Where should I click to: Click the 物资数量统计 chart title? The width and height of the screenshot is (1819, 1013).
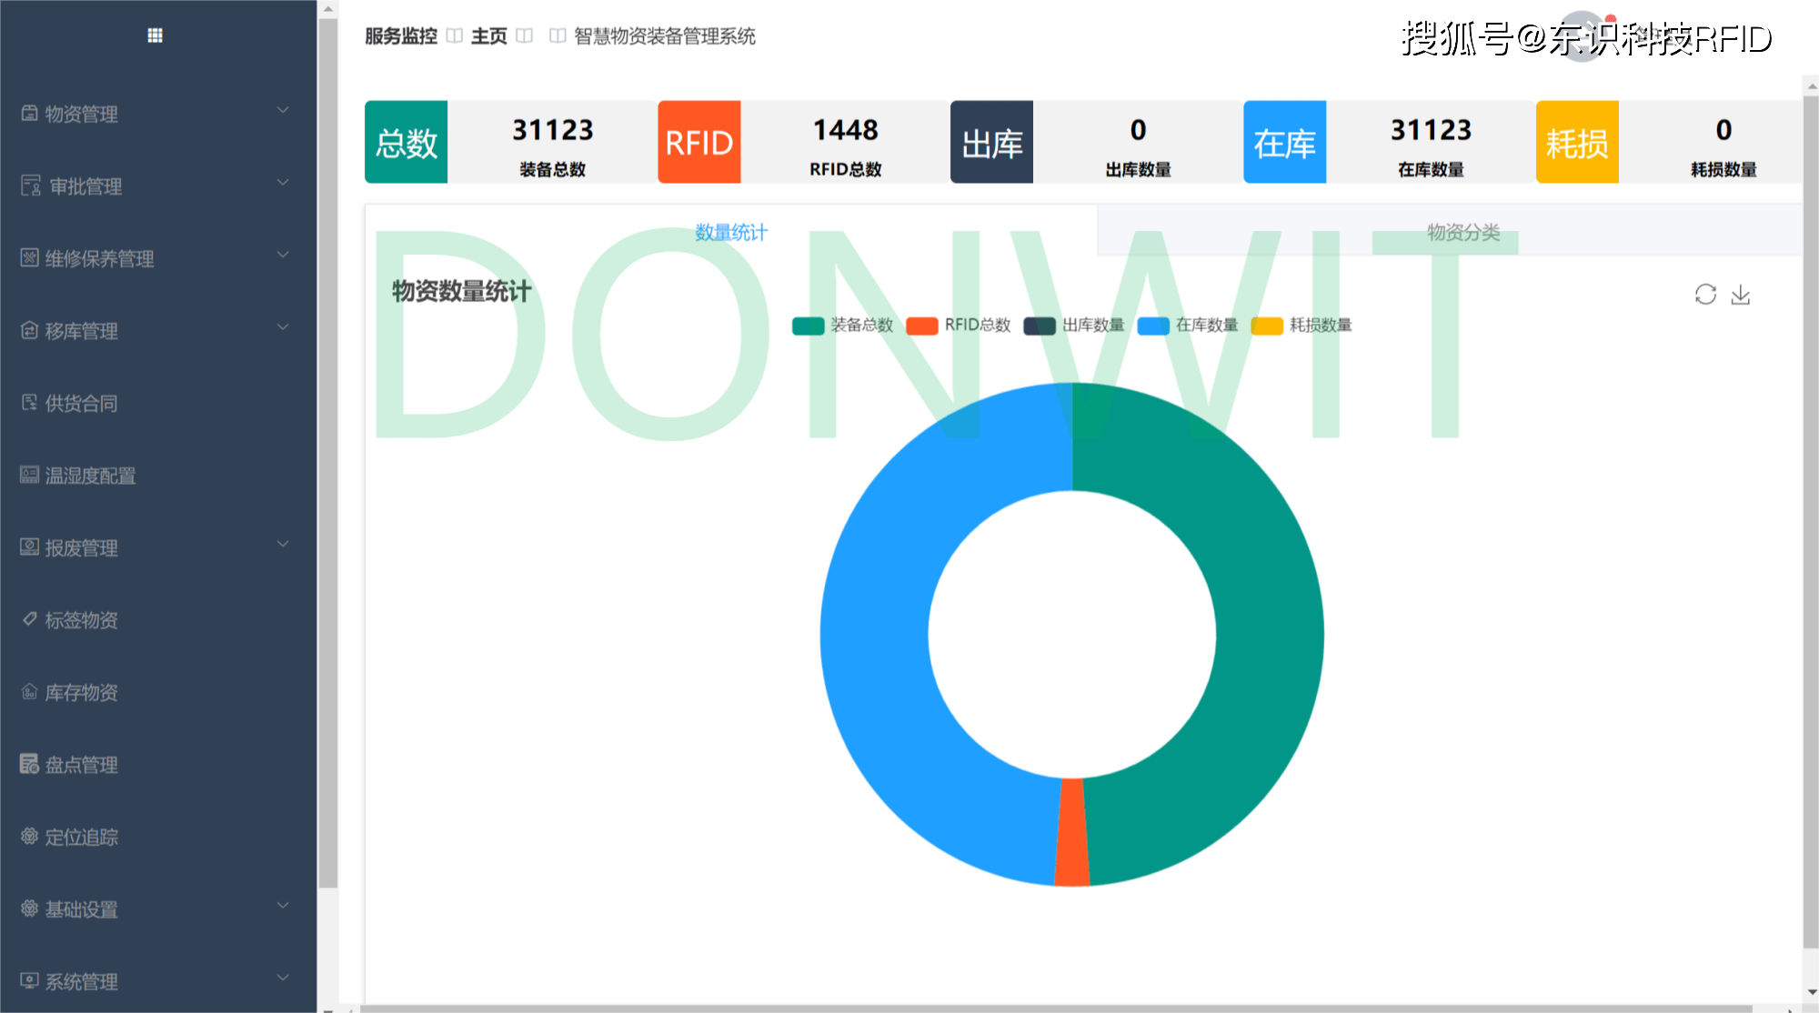click(461, 291)
